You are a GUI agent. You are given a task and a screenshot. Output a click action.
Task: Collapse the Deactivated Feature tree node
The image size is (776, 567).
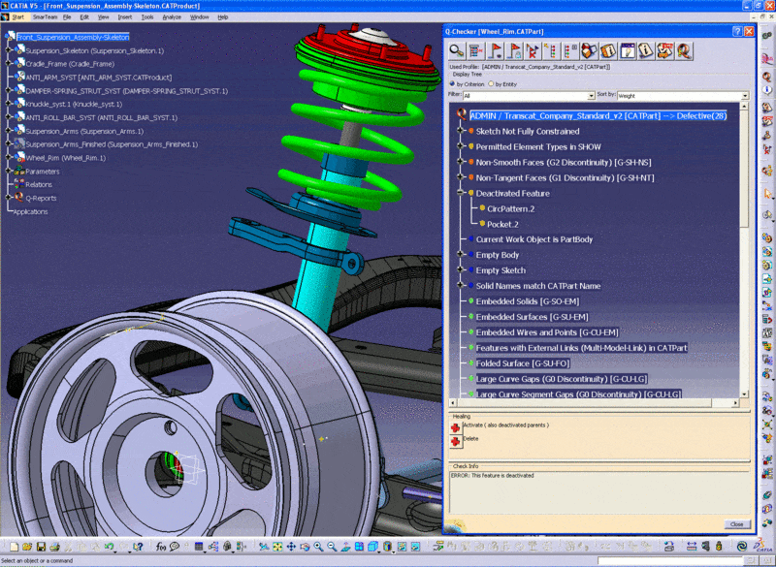(459, 193)
